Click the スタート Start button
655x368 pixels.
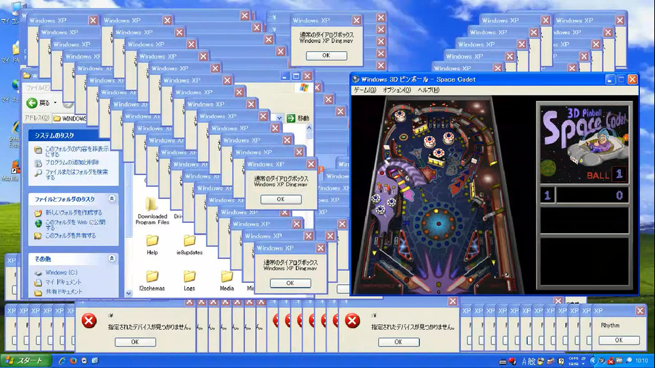click(26, 361)
